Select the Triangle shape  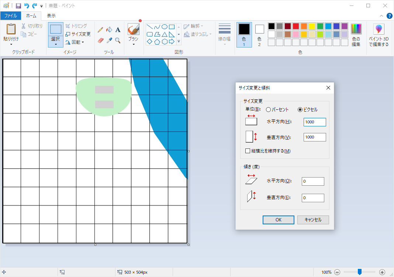coord(165,34)
